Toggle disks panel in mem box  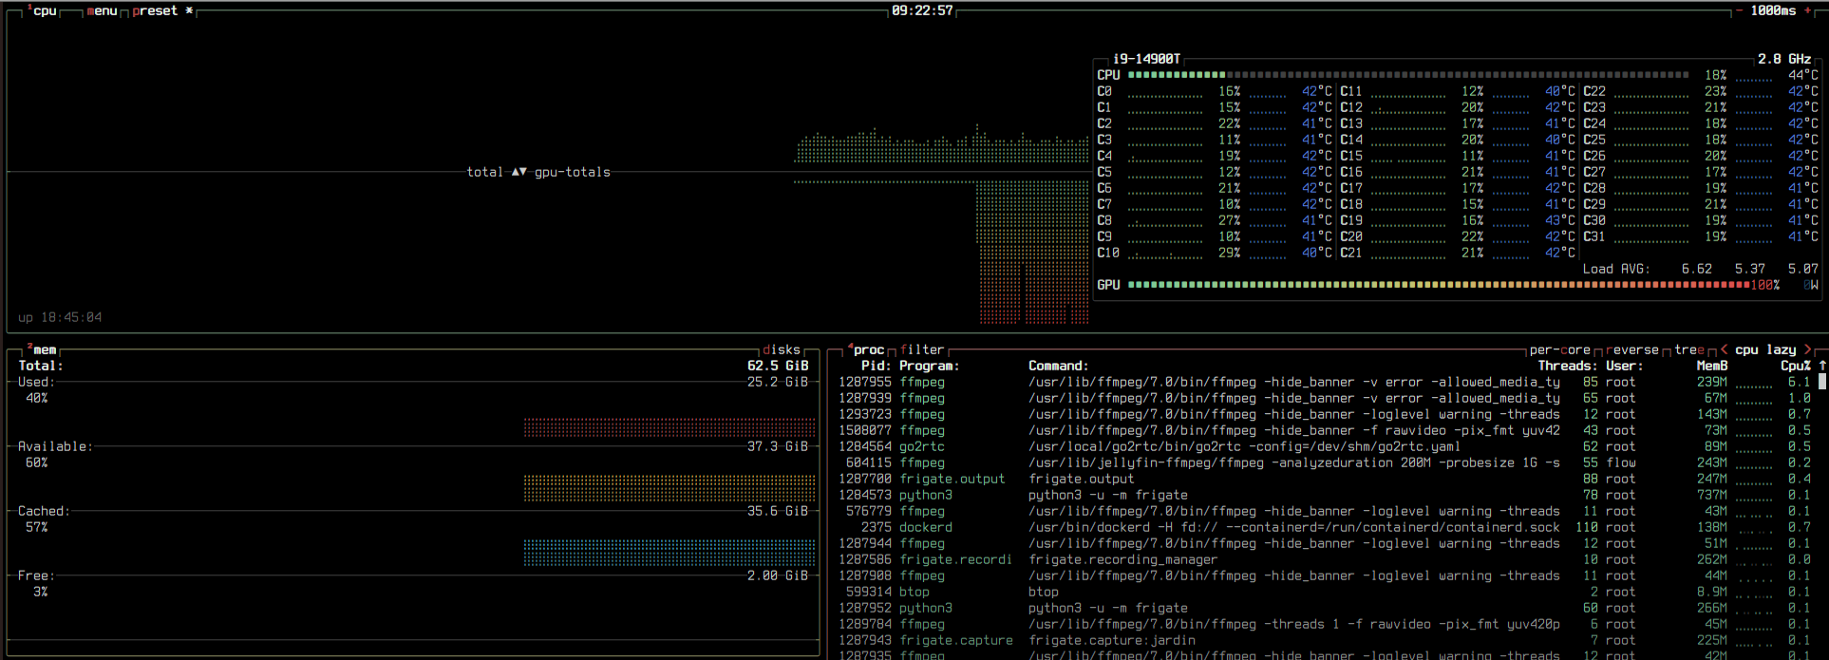[x=781, y=349]
